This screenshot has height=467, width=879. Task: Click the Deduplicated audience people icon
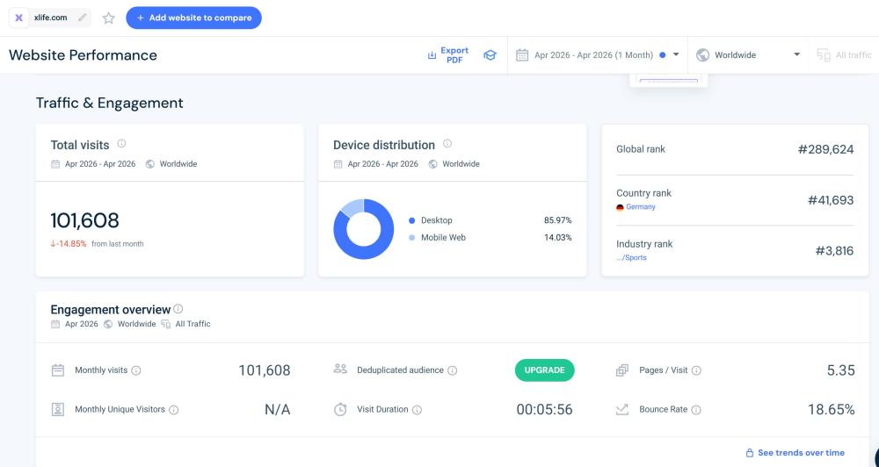(340, 369)
